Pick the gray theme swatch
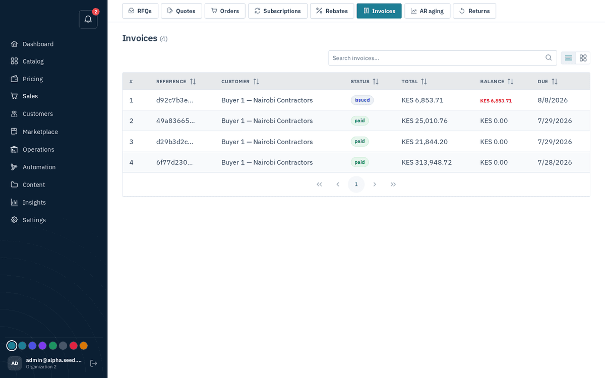605x378 pixels. click(x=63, y=346)
